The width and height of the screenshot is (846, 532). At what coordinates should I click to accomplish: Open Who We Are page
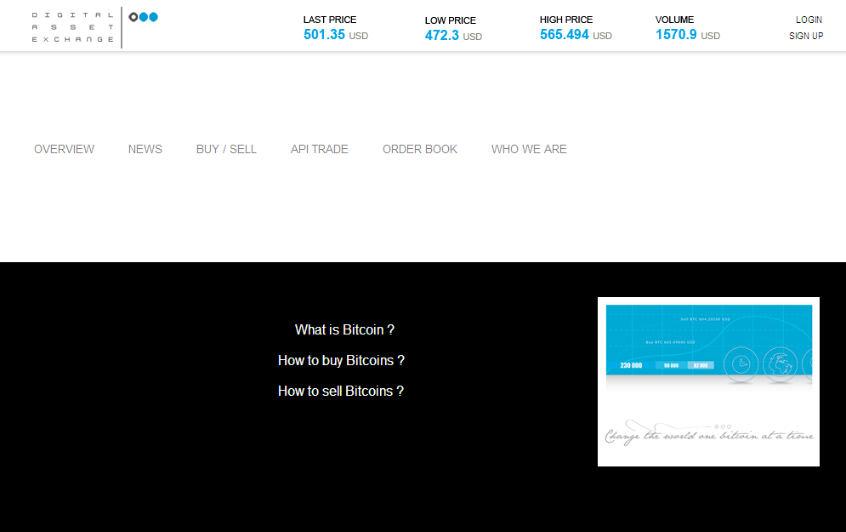pos(529,149)
